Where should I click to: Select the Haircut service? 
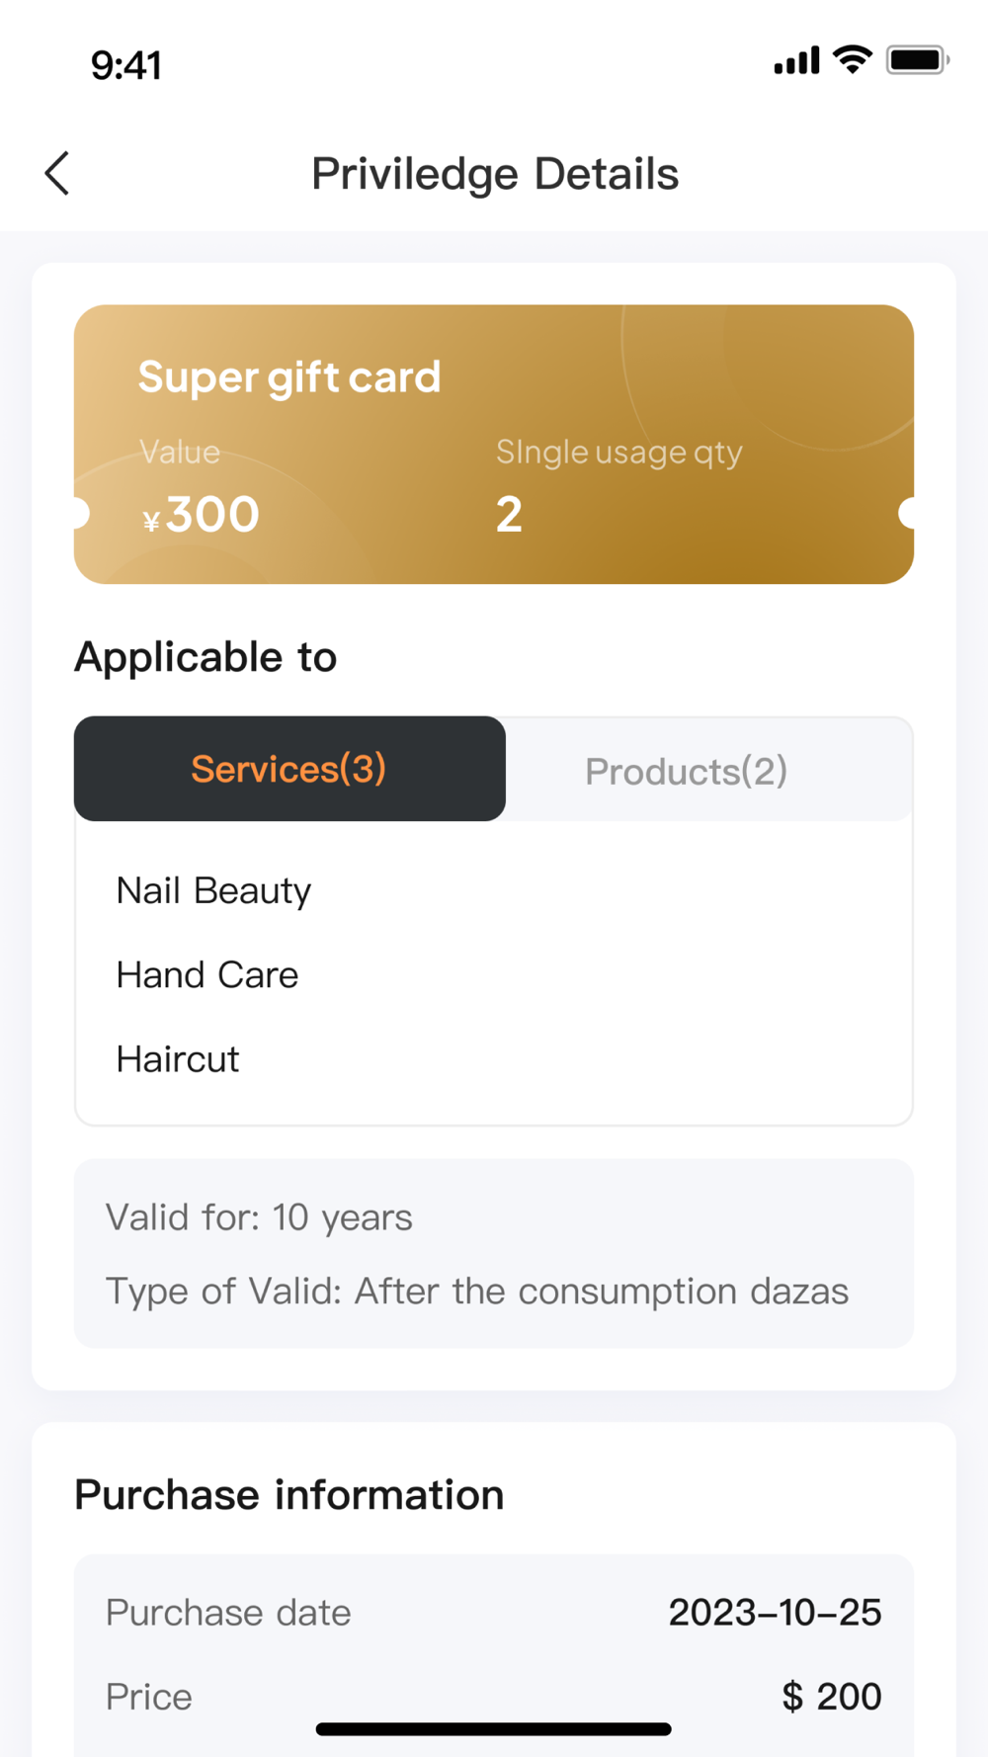coord(178,1059)
